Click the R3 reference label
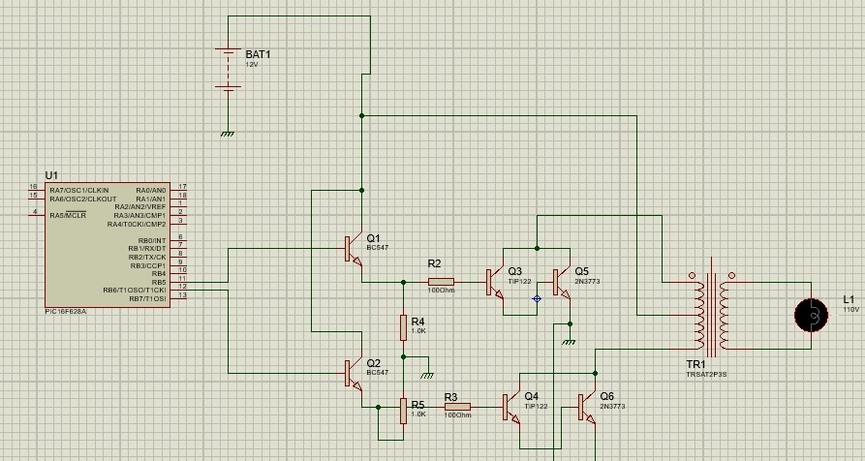The image size is (865, 461). tap(450, 397)
